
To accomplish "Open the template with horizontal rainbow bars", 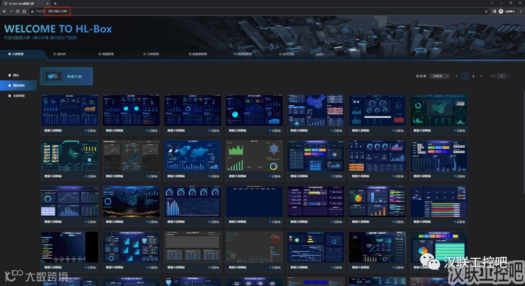I will coord(439,201).
